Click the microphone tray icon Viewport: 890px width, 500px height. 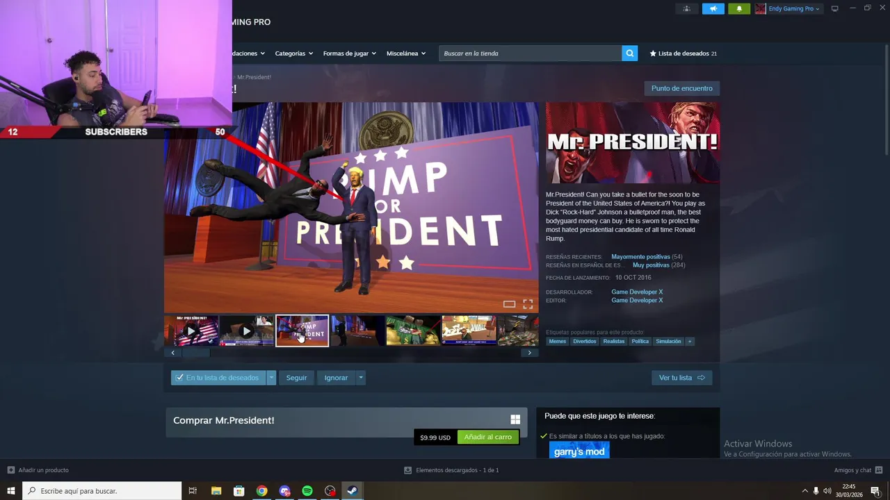click(x=816, y=491)
